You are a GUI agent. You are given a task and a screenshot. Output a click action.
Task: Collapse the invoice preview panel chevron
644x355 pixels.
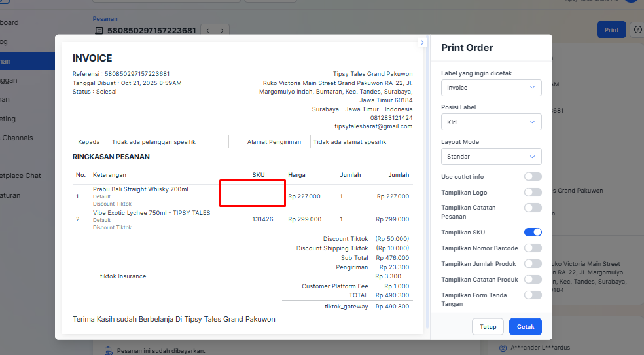pyautogui.click(x=422, y=43)
